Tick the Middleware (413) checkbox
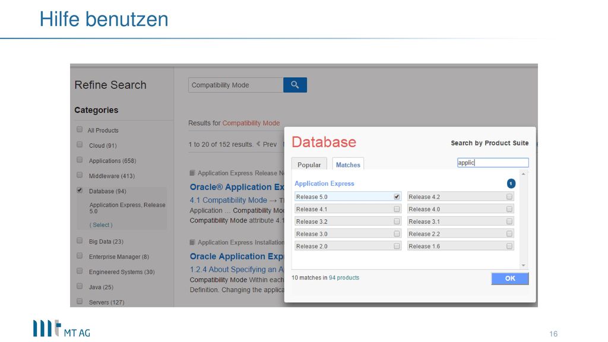This screenshot has width=608, height=342. pos(80,175)
